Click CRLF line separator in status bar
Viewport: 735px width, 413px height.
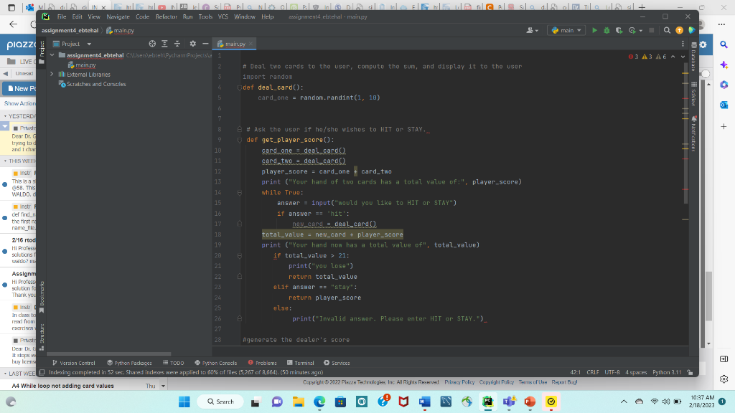pos(592,372)
